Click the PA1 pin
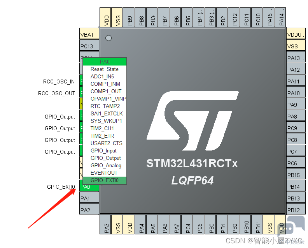 89,197
